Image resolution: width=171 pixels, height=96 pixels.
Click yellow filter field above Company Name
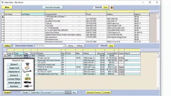[65, 11]
